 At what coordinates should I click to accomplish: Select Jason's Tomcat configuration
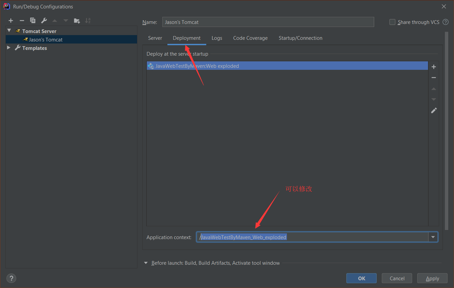click(72, 39)
